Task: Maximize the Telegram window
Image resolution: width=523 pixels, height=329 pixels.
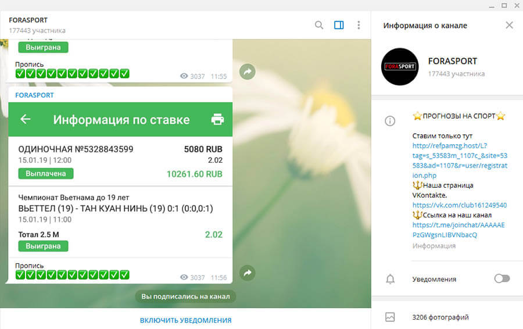Action: 504,5
